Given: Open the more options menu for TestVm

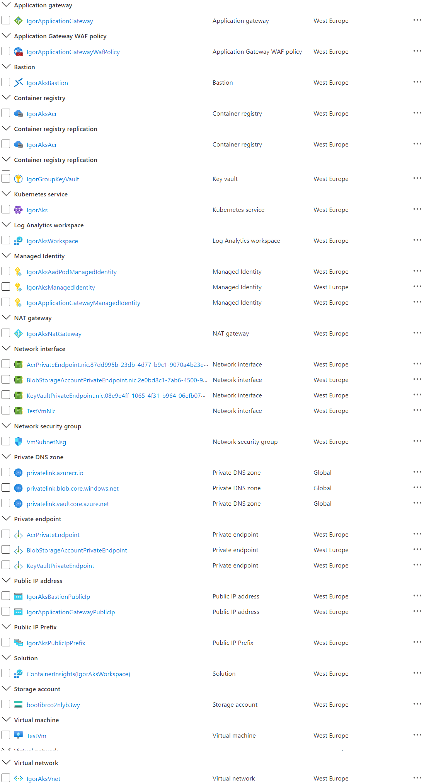Looking at the screenshot, I should 417,735.
